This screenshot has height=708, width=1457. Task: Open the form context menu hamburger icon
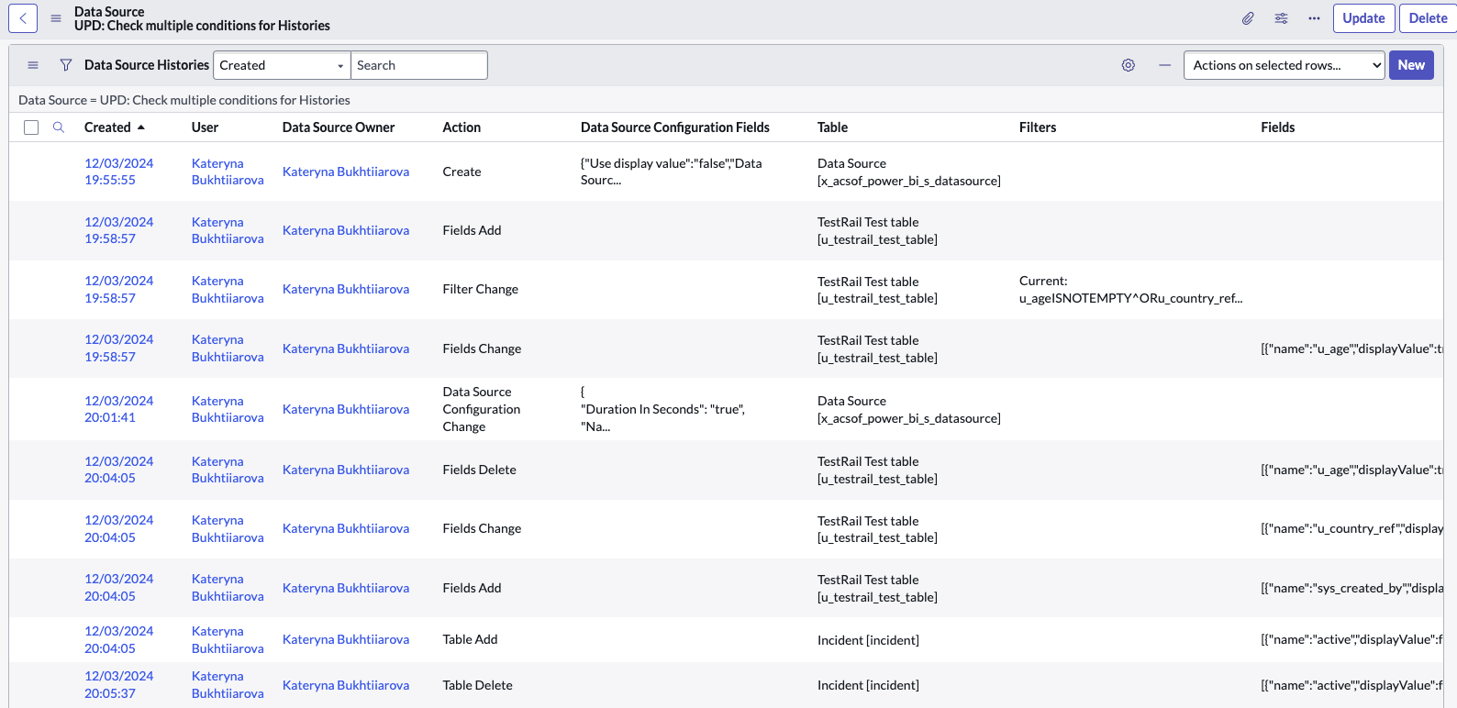56,18
